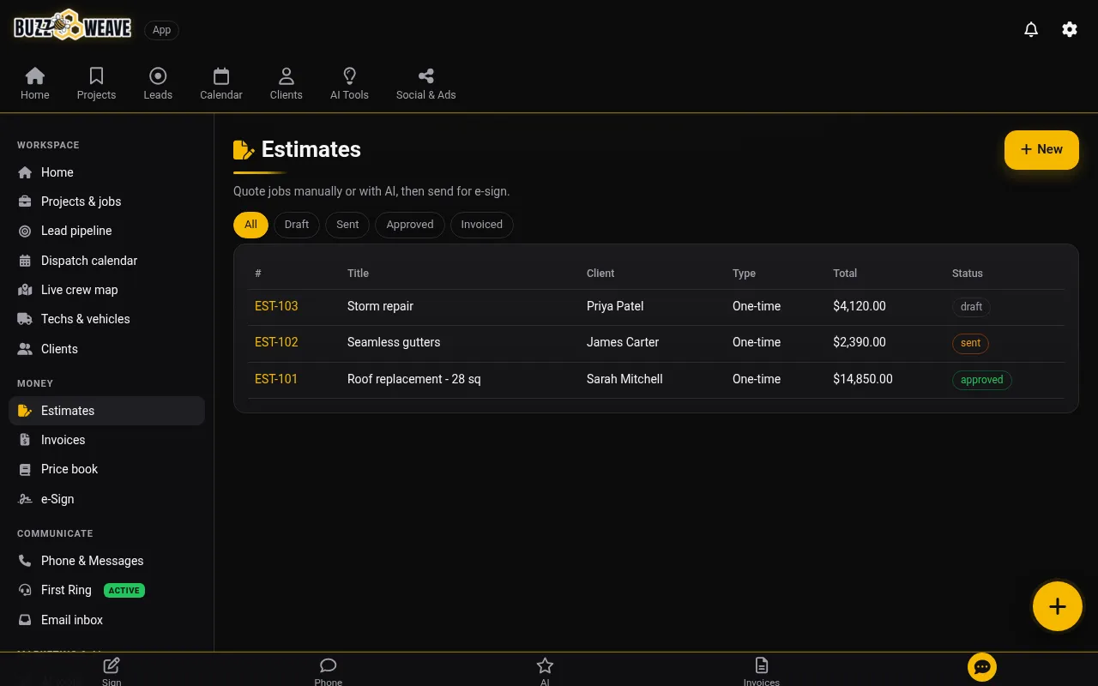The height and width of the screenshot is (686, 1098).
Task: Click the approved status badge
Action: tap(981, 380)
